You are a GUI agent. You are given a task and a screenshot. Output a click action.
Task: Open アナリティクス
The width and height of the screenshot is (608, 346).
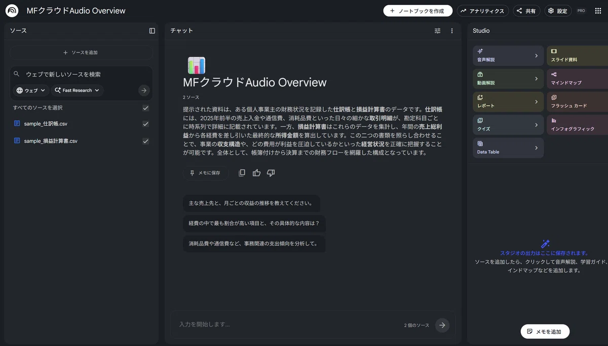coord(483,11)
